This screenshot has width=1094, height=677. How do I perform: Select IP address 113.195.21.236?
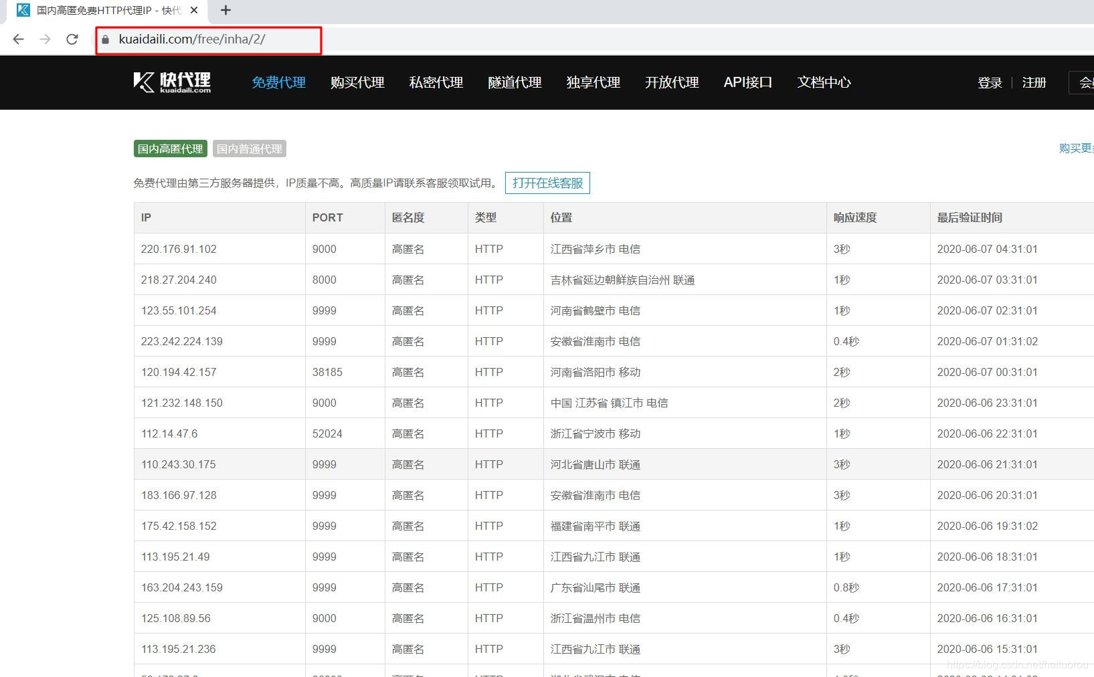179,649
